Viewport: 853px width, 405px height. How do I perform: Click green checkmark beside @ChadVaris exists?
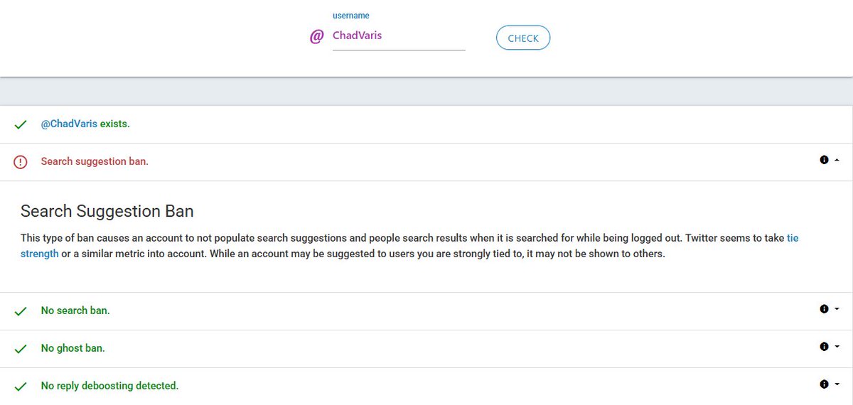pyautogui.click(x=21, y=124)
